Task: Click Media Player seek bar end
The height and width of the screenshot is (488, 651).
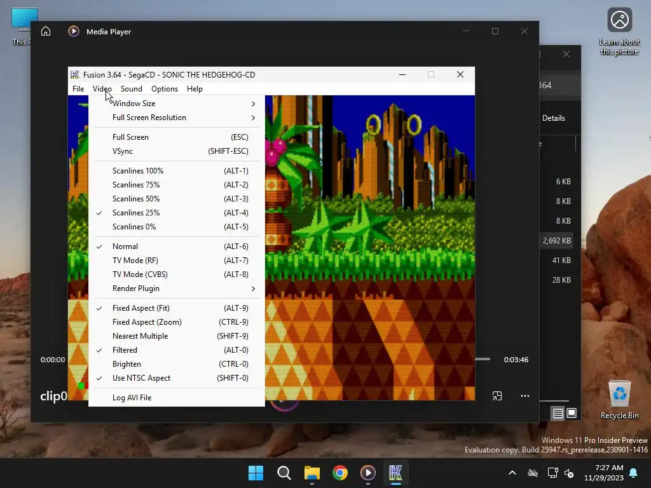Action: tap(483, 359)
